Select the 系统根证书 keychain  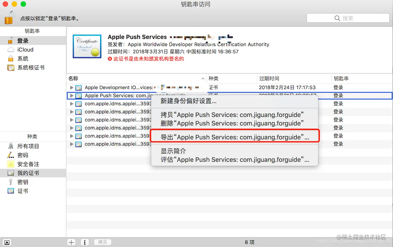pyautogui.click(x=33, y=67)
